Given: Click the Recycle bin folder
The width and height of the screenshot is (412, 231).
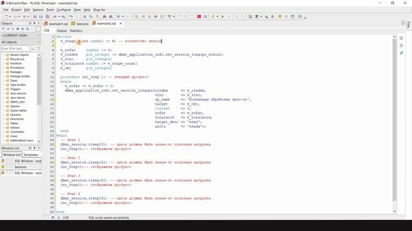Looking at the screenshot, I should (x=17, y=59).
